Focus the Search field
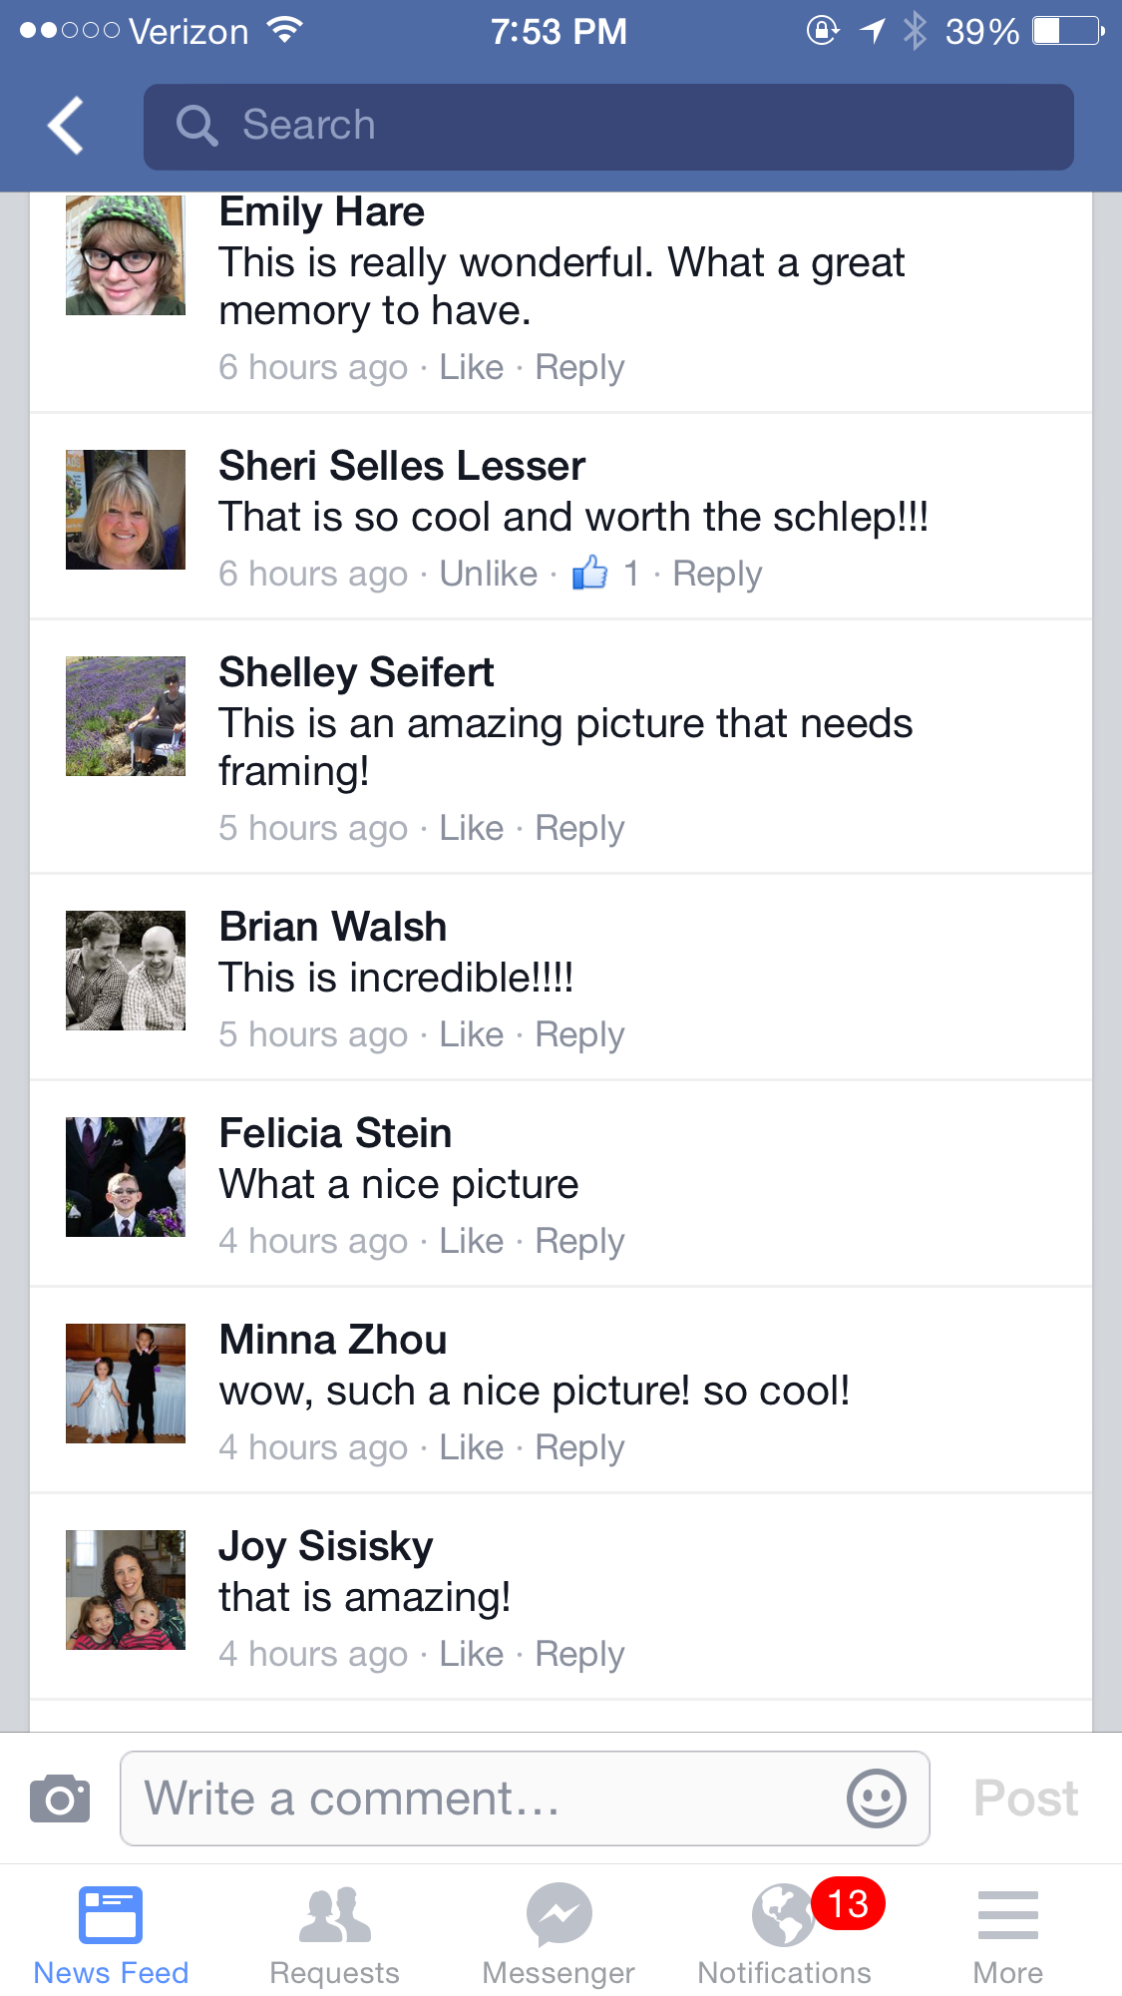 608,126
